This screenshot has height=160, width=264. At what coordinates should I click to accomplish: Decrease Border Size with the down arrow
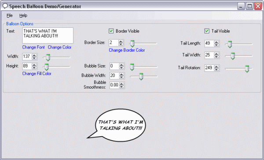pos(121,44)
